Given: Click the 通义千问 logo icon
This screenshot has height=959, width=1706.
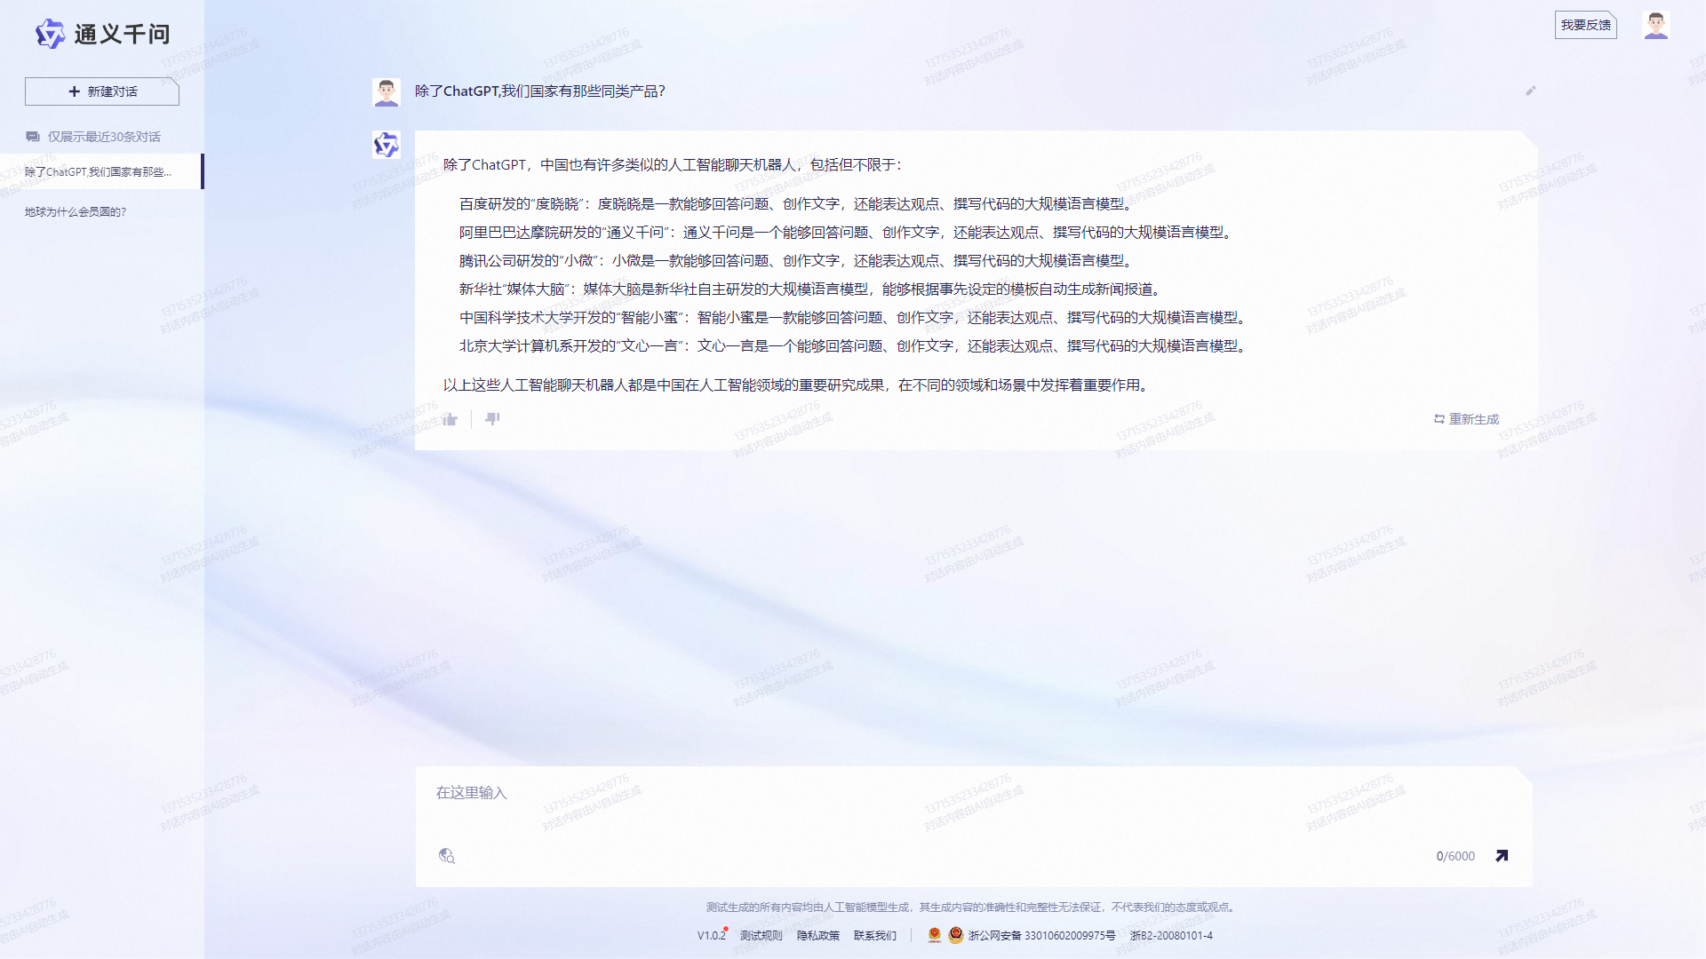Looking at the screenshot, I should 50,34.
